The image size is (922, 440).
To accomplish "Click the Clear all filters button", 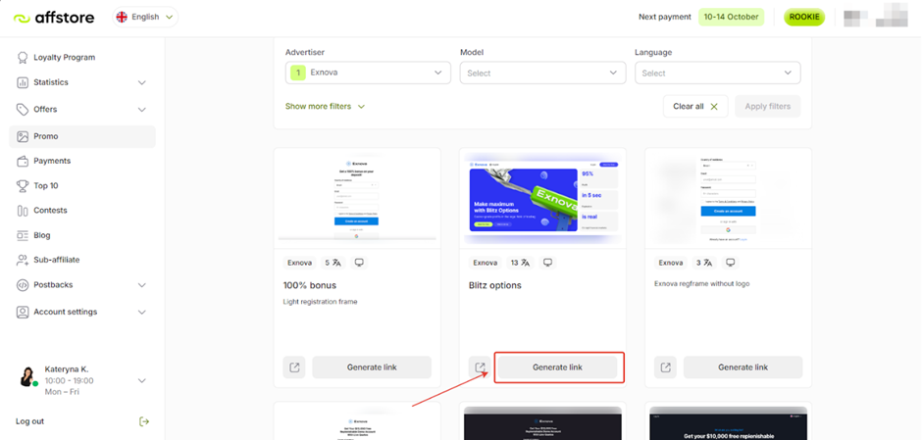I will (x=694, y=106).
